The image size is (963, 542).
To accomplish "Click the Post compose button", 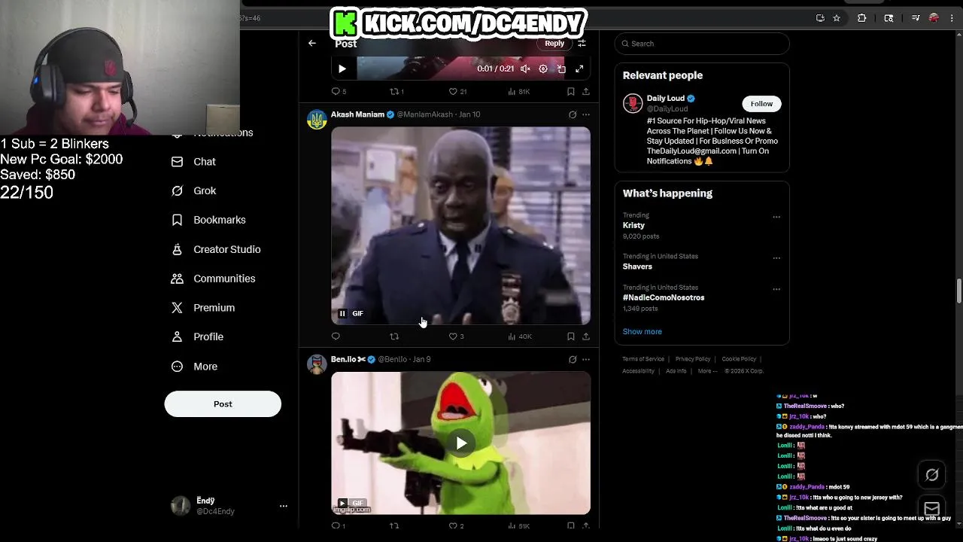I will pyautogui.click(x=223, y=404).
